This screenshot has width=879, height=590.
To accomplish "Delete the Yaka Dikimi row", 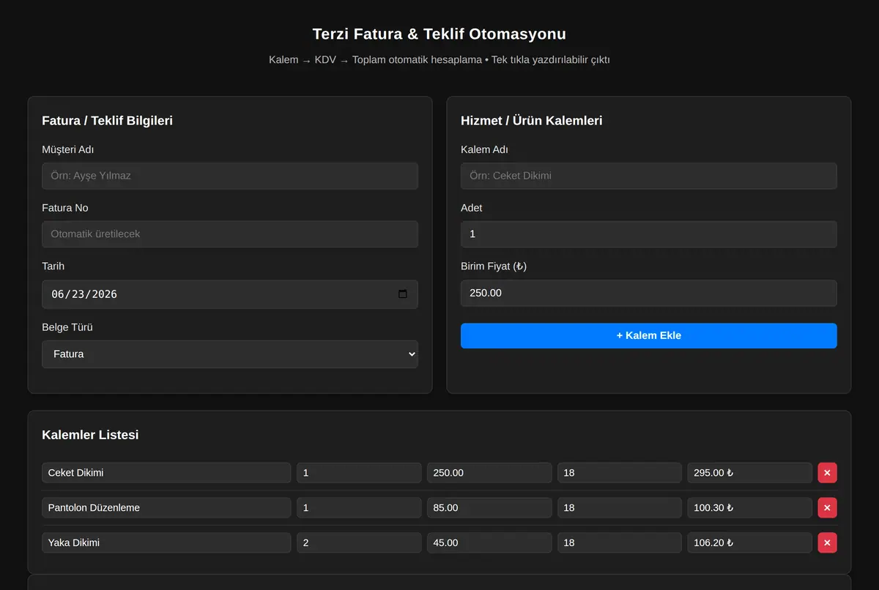I will [827, 543].
